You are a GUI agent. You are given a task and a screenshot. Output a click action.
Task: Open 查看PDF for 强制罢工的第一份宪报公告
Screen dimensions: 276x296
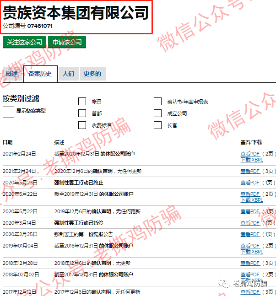click(250, 234)
